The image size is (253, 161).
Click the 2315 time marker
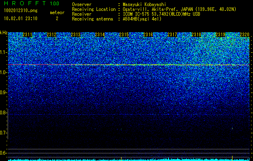pos(124,35)
